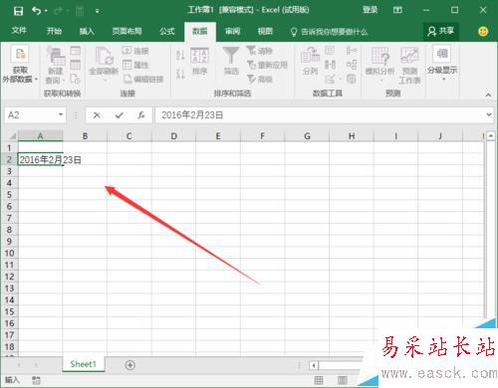This screenshot has width=498, height=388.
Task: Click the vertical scrollbar up arrow
Action: point(491,135)
